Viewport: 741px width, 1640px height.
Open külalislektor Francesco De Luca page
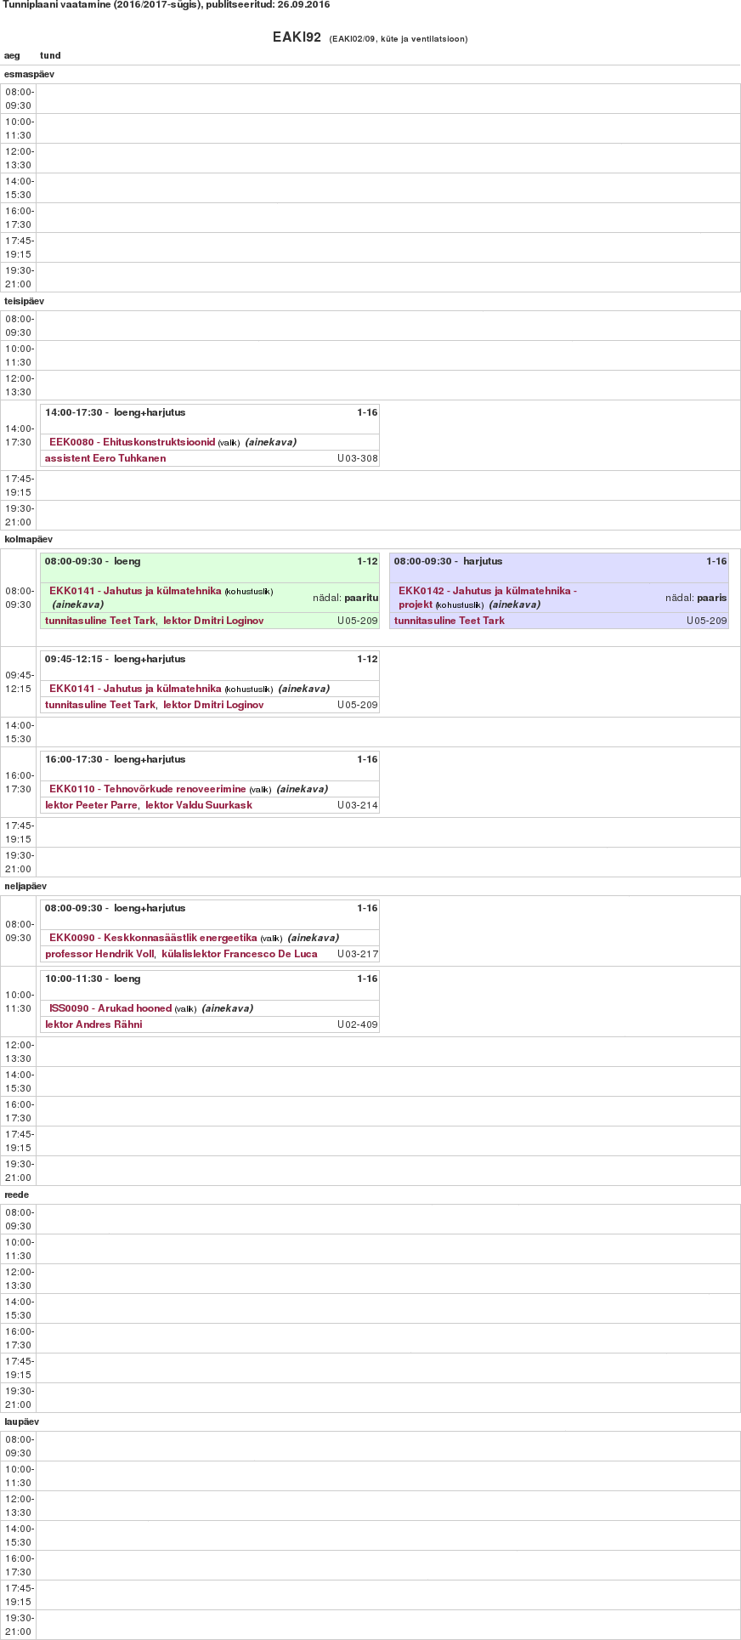240,954
